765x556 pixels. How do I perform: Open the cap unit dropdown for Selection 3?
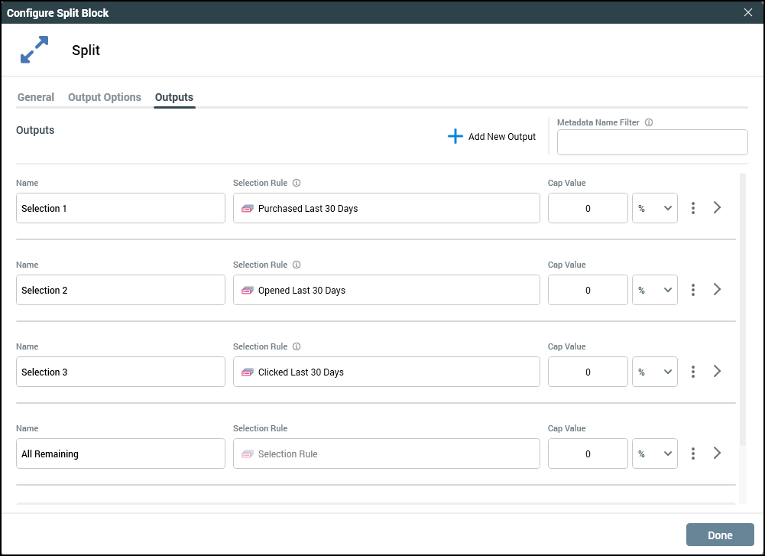coord(655,372)
